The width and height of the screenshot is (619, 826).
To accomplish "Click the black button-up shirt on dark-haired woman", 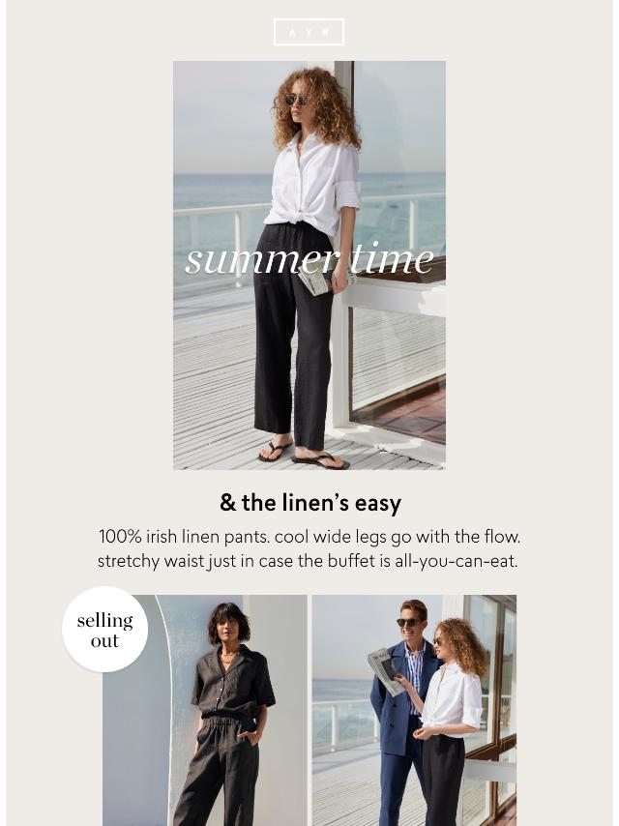I will coord(232,682).
